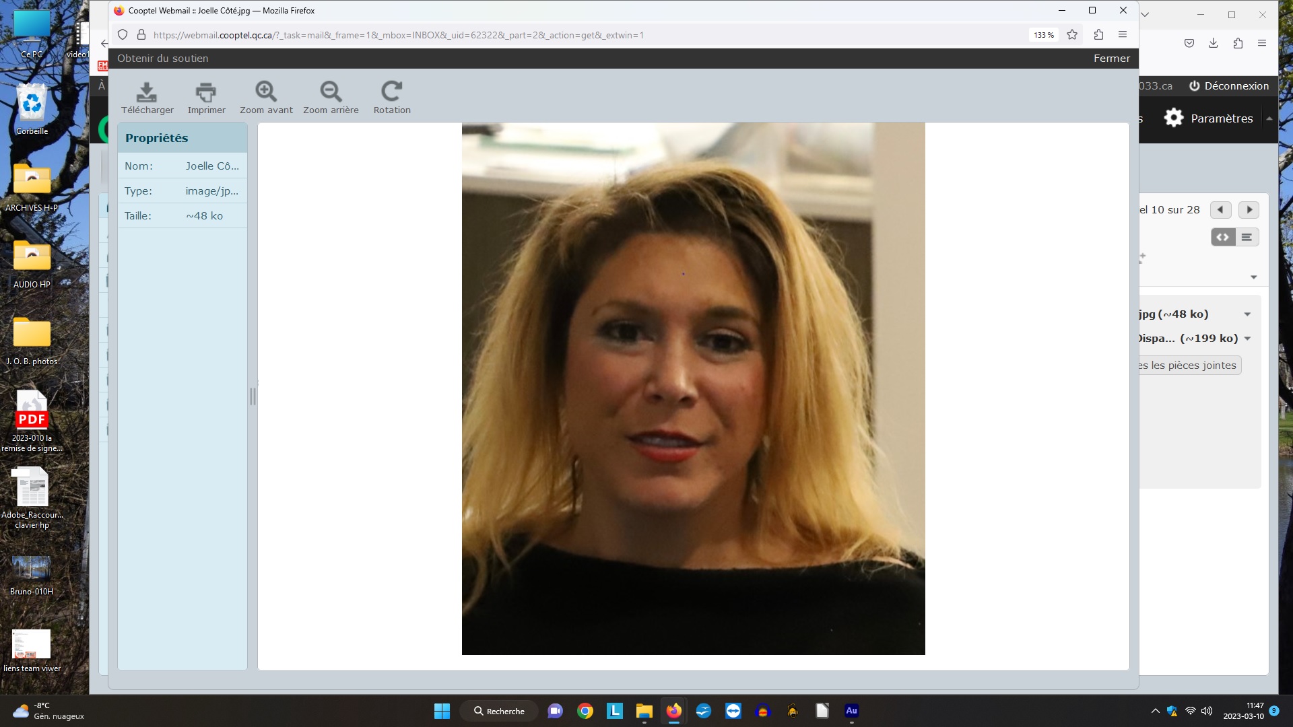Image resolution: width=1293 pixels, height=727 pixels.
Task: Open Adobe Audition in taskbar
Action: pyautogui.click(x=851, y=711)
